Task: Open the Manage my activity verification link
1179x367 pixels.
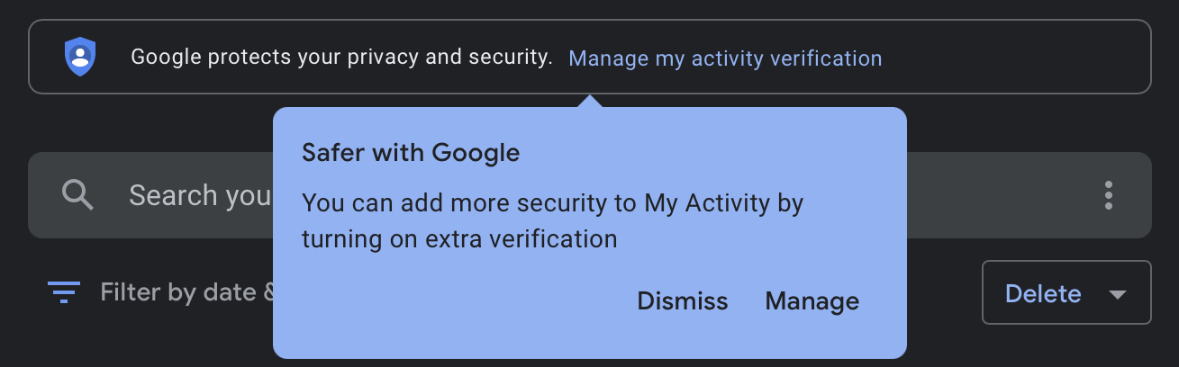Action: pyautogui.click(x=725, y=58)
